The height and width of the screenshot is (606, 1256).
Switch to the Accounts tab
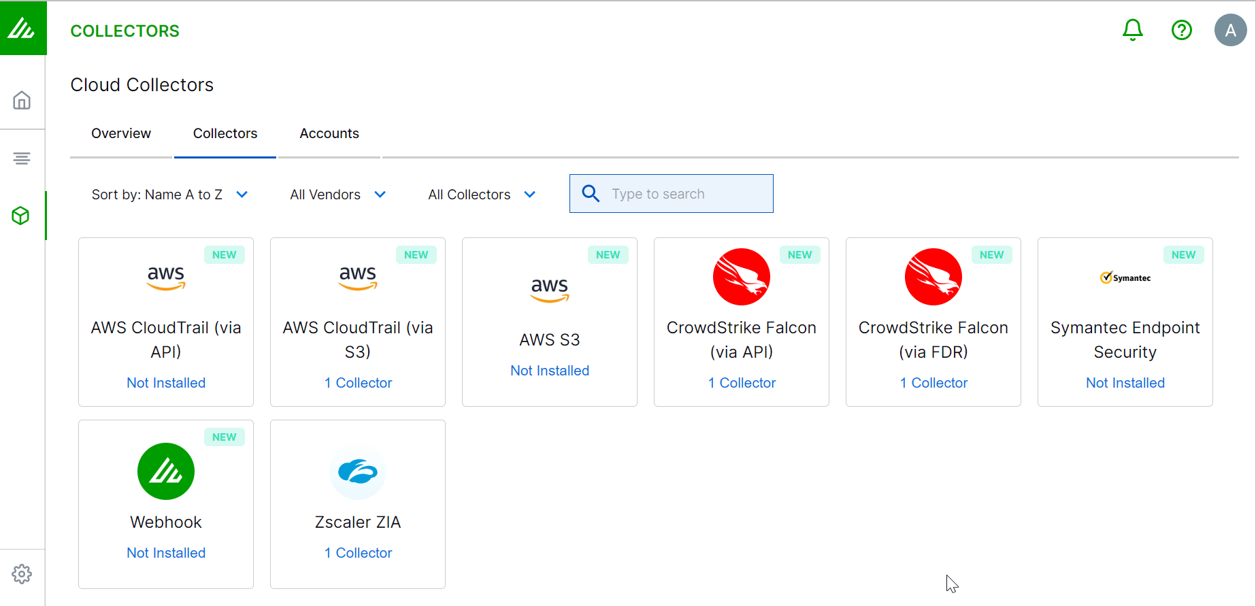click(x=329, y=133)
